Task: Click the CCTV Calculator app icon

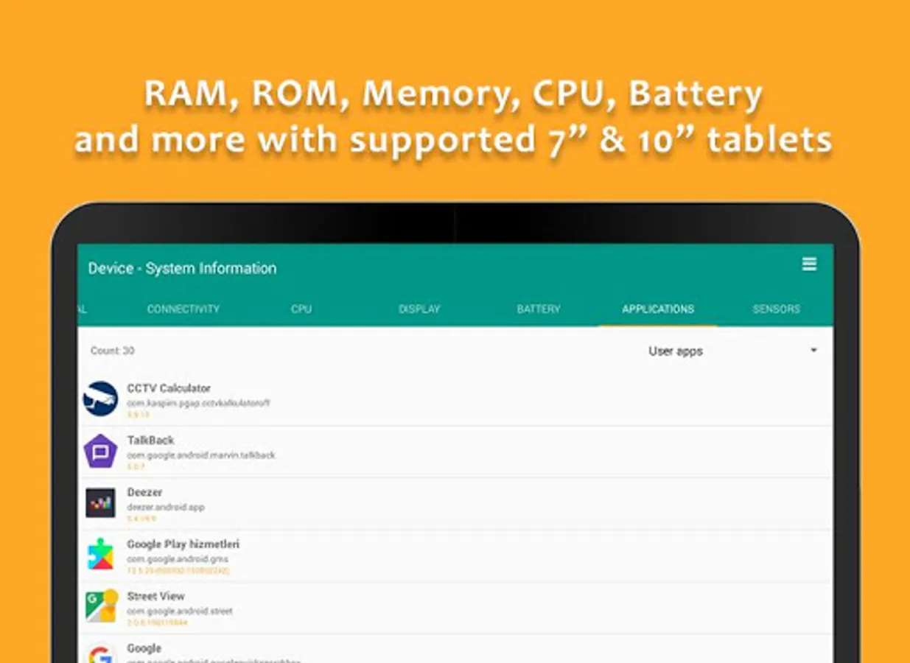Action: click(x=100, y=399)
